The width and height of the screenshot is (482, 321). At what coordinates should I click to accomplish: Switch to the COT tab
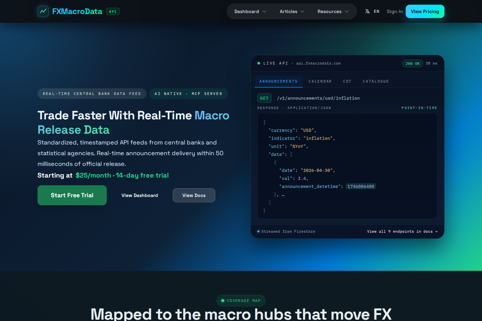(347, 81)
